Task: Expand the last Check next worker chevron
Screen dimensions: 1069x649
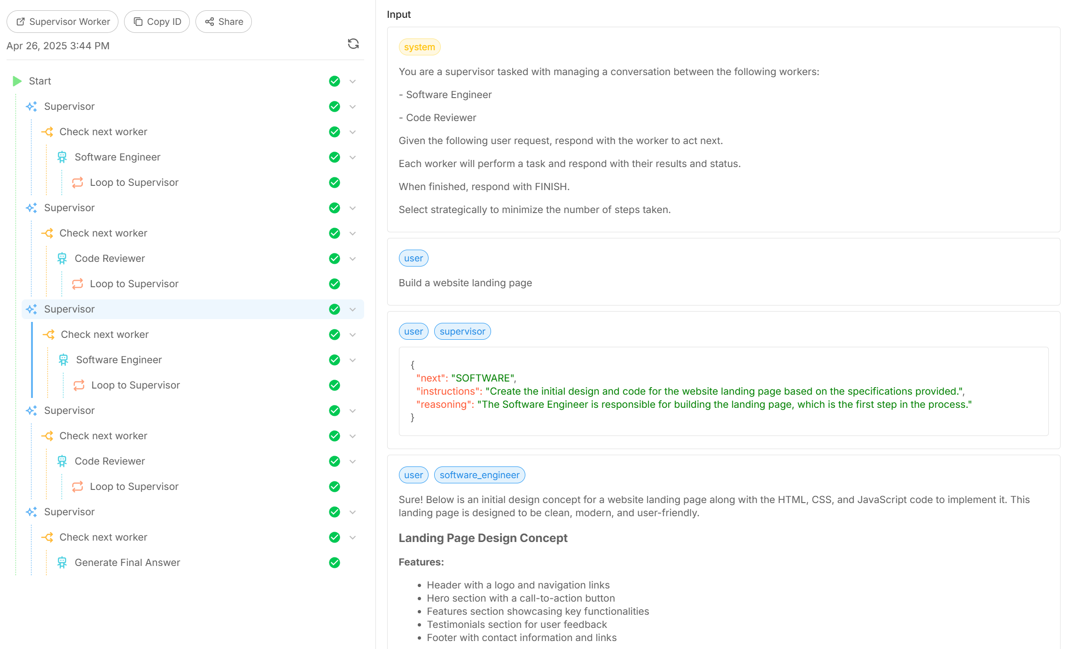Action: [x=353, y=537]
